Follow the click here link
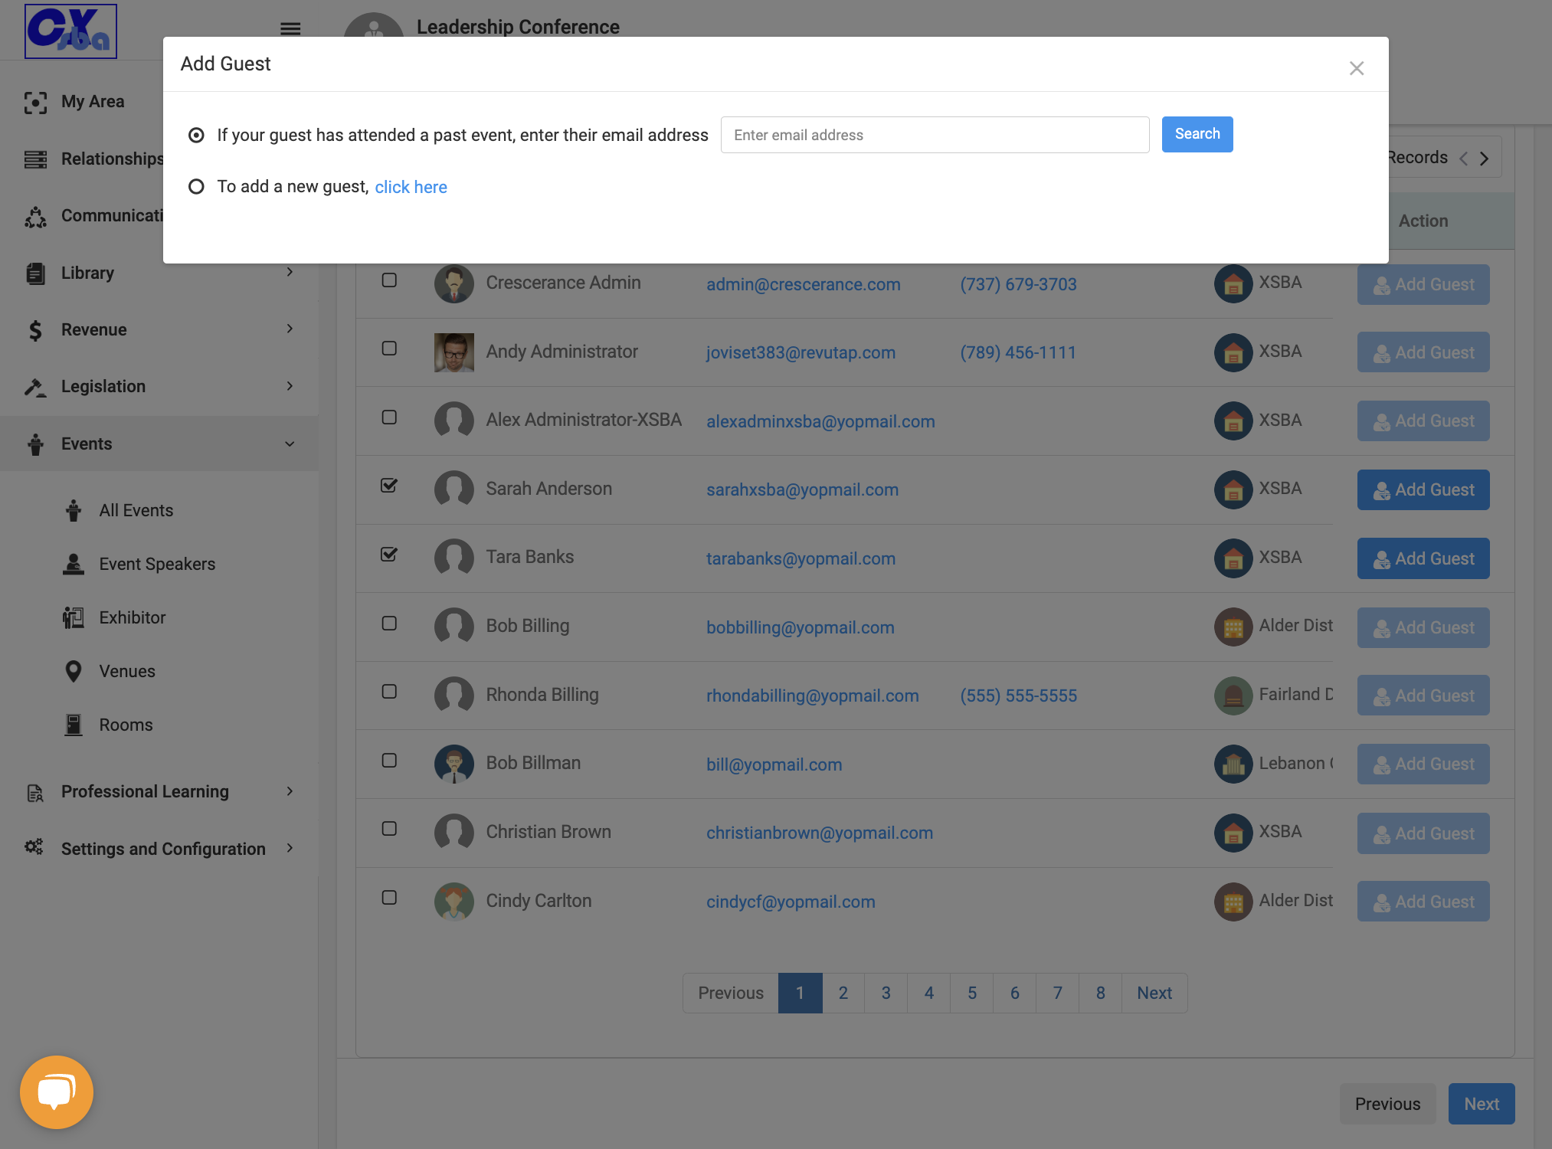 (x=411, y=188)
